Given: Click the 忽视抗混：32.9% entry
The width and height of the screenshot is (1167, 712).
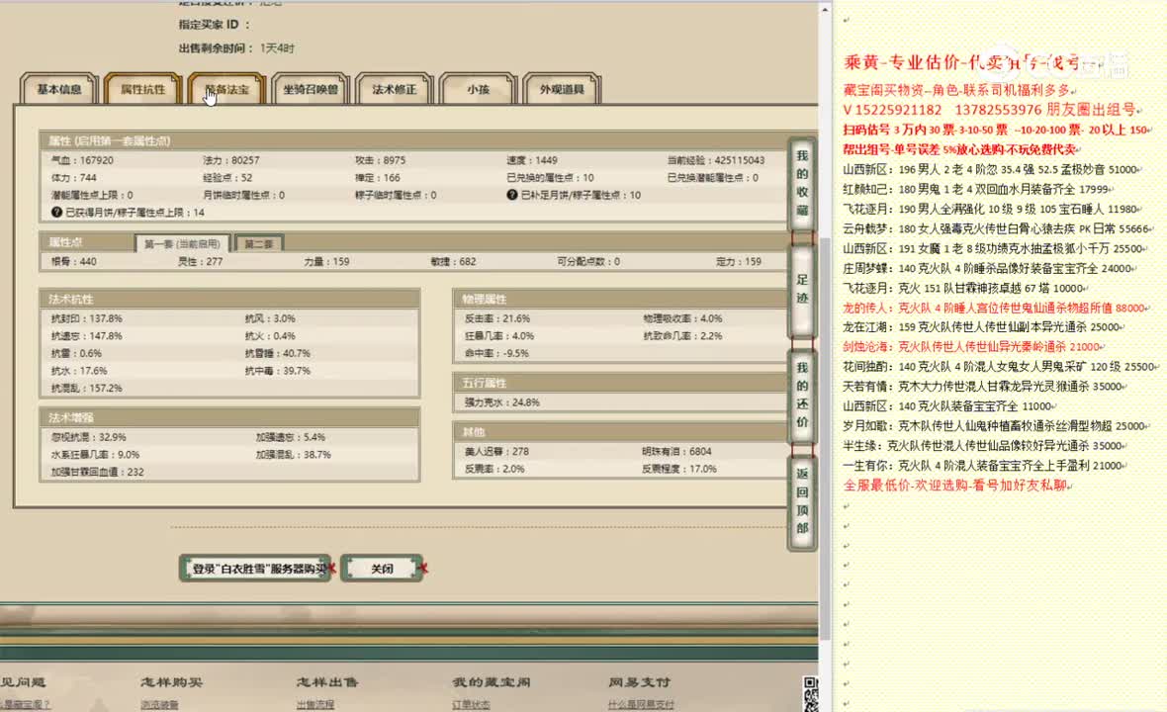Looking at the screenshot, I should 89,437.
